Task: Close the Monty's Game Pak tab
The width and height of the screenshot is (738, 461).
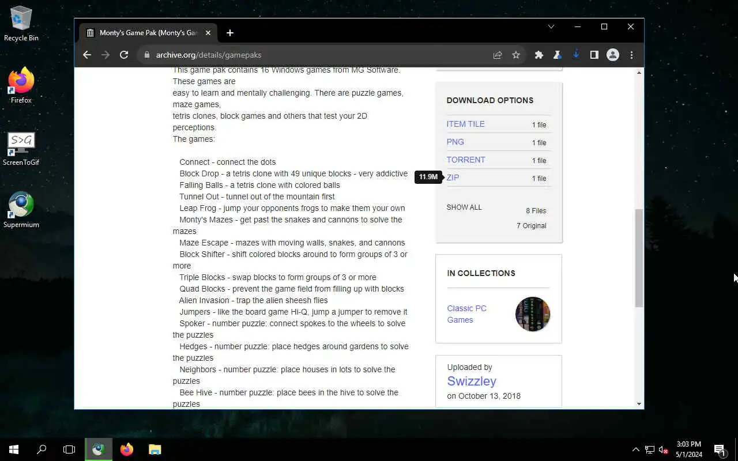Action: click(208, 33)
